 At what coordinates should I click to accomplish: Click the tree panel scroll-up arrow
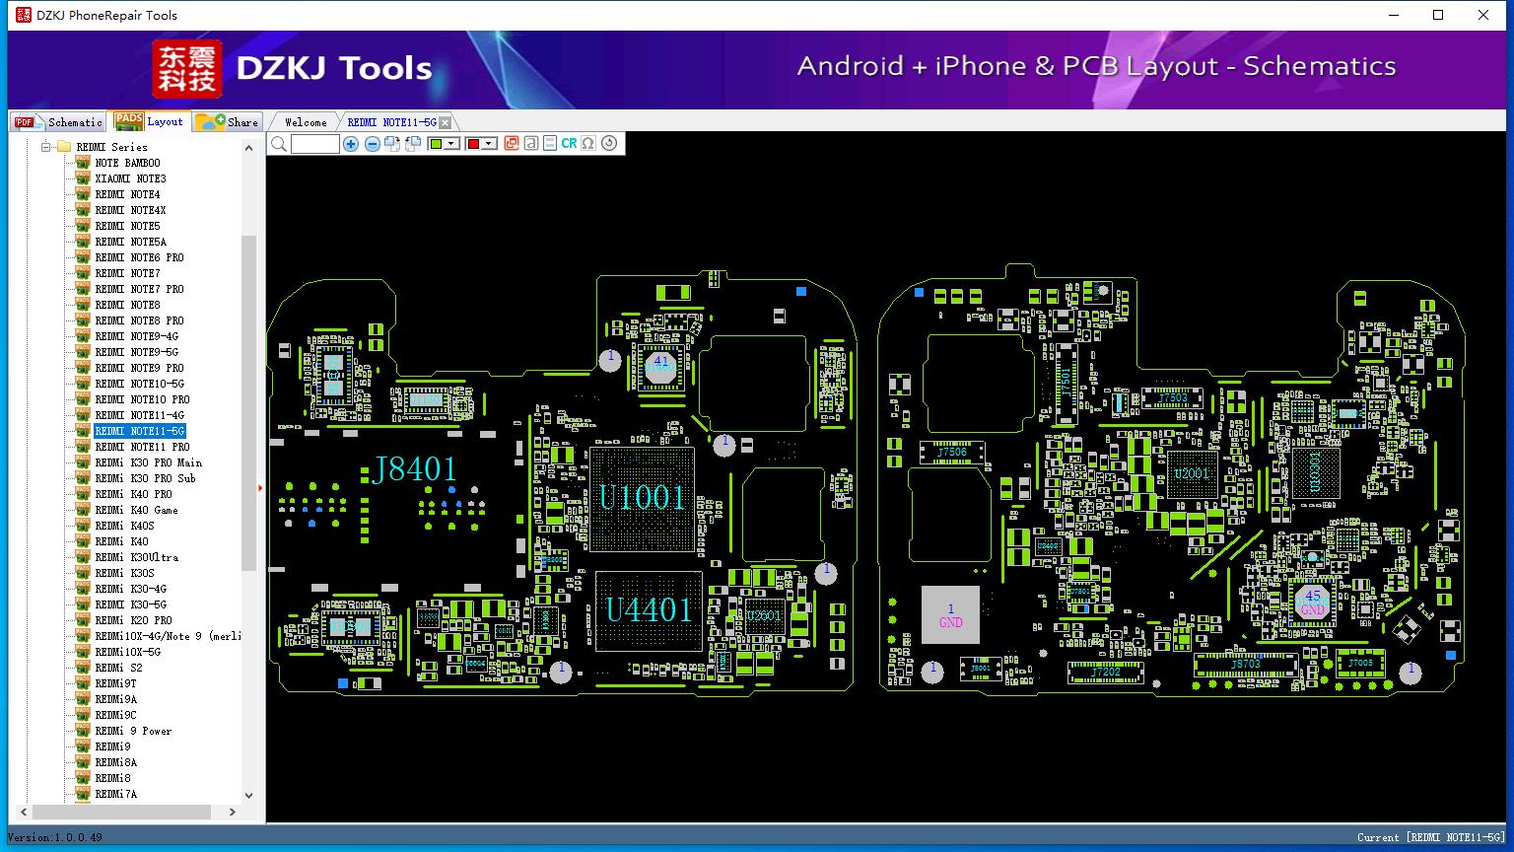[248, 147]
